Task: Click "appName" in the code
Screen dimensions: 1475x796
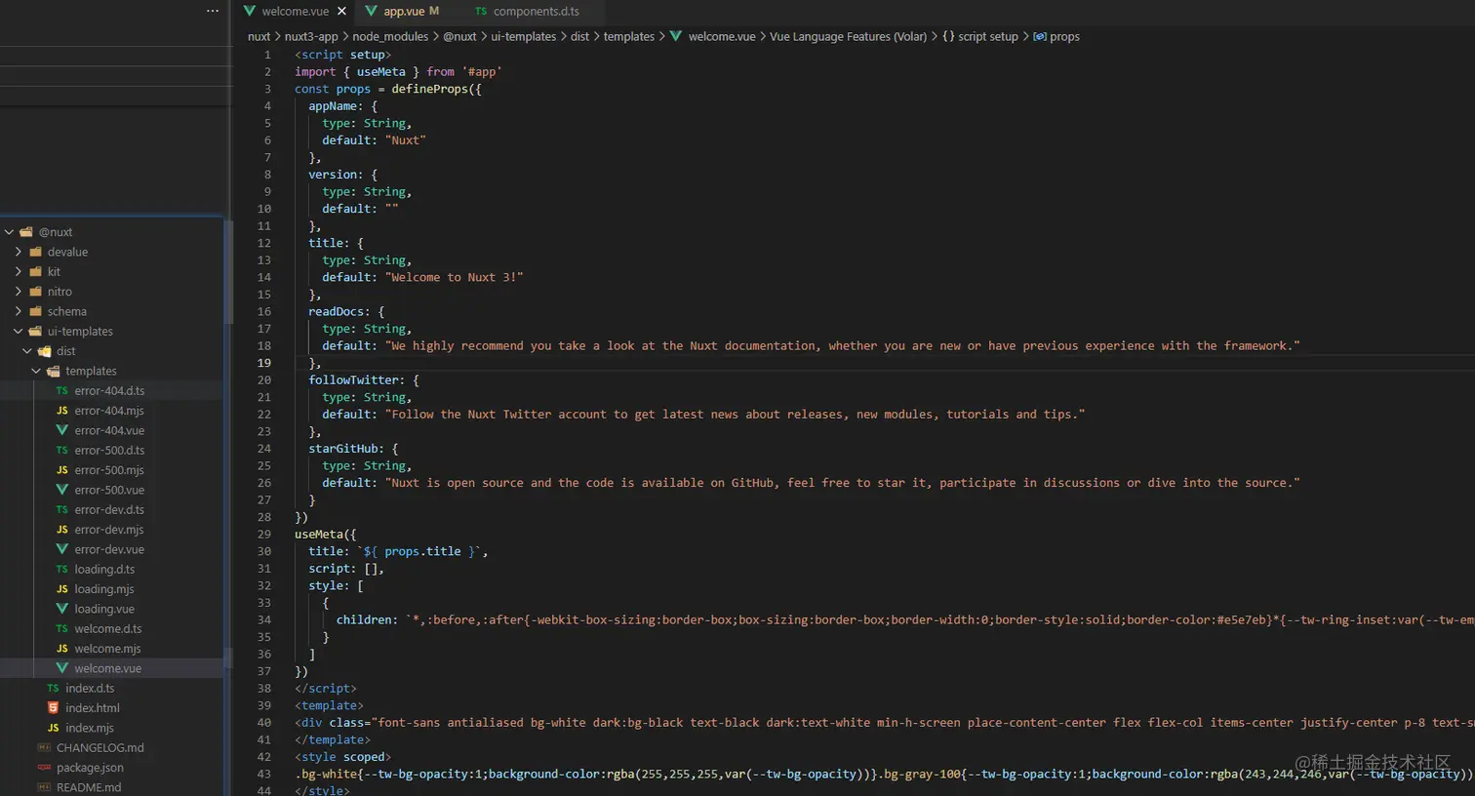Action: (x=333, y=106)
